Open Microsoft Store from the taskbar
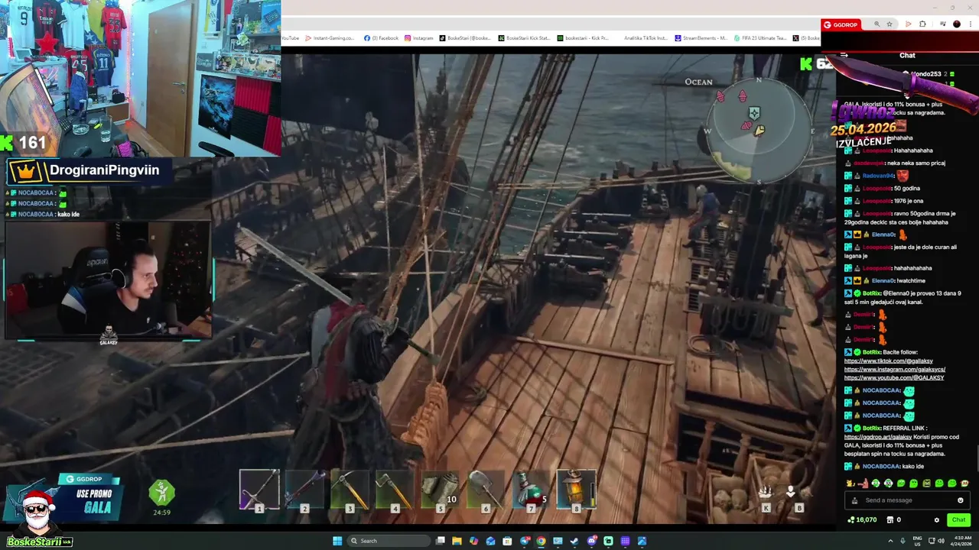 507,541
